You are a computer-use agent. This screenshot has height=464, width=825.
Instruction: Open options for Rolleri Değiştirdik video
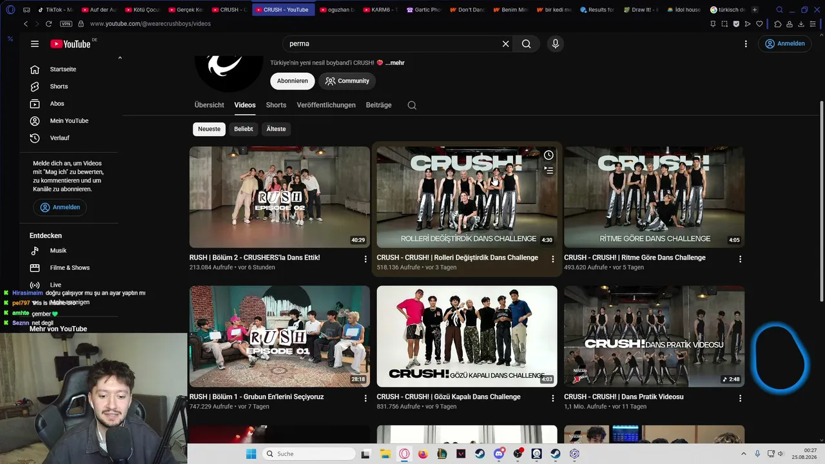click(552, 259)
